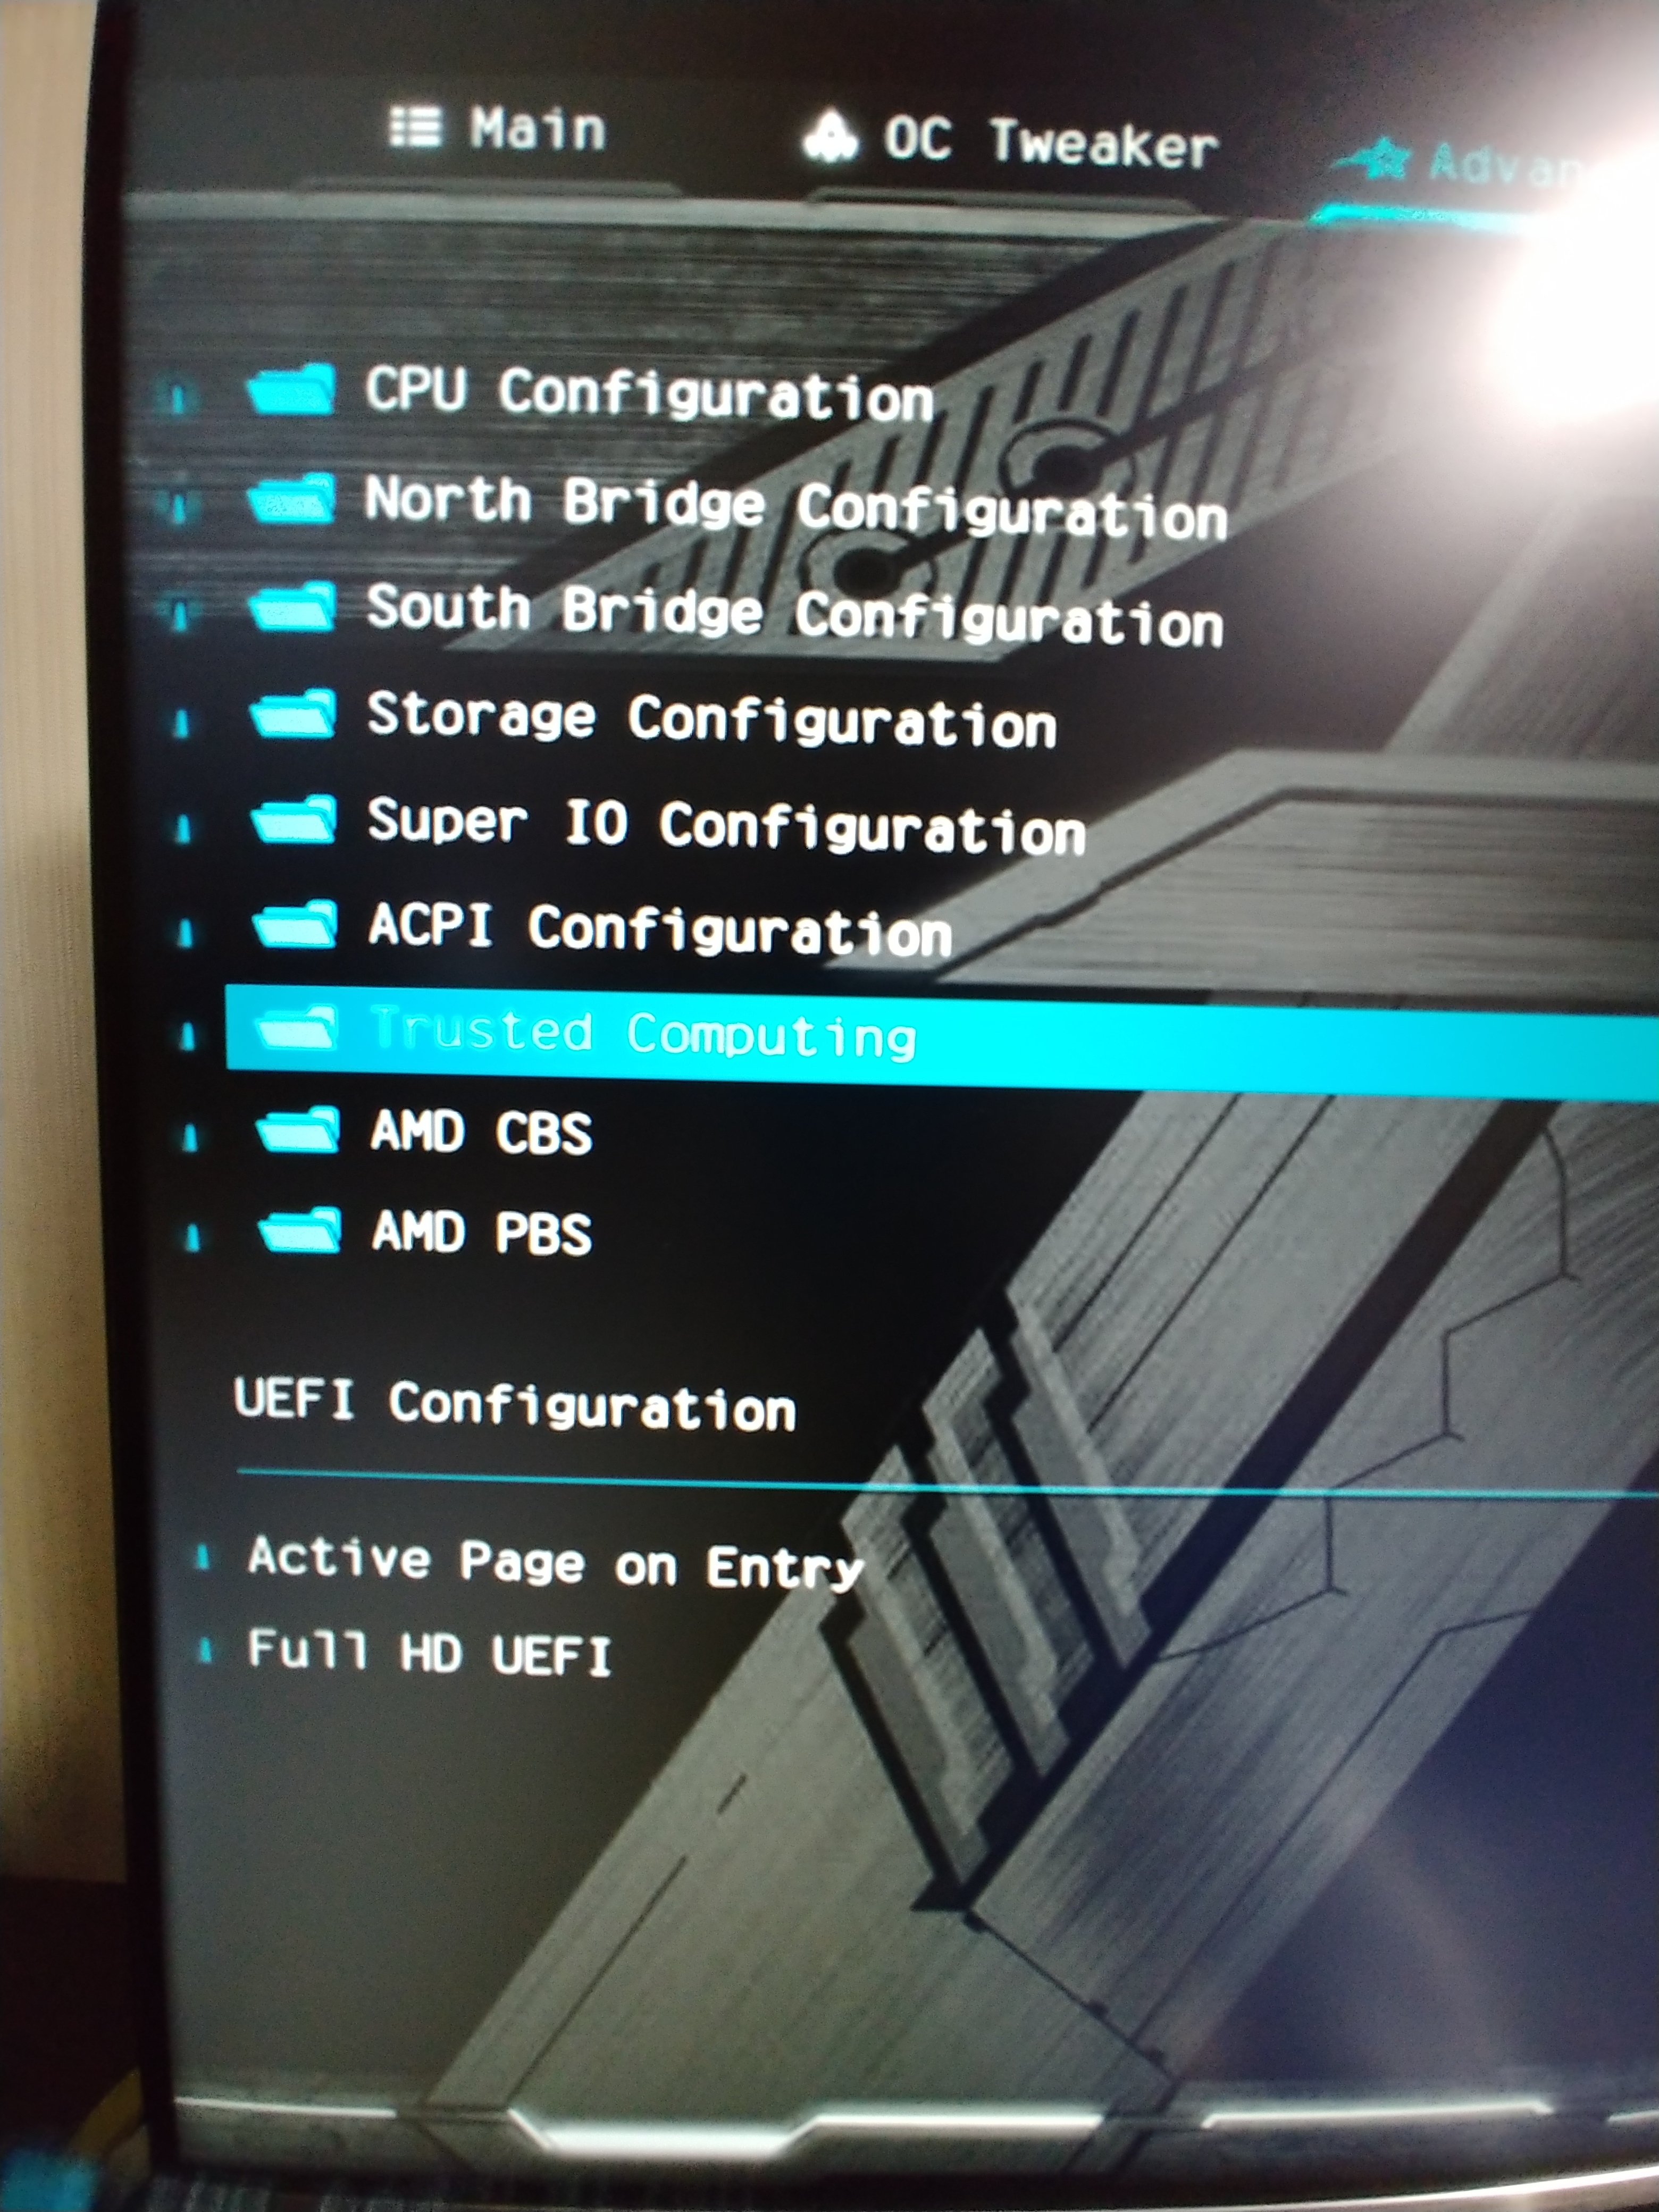
Task: Click the North Bridge Configuration folder icon
Action: pyautogui.click(x=291, y=498)
